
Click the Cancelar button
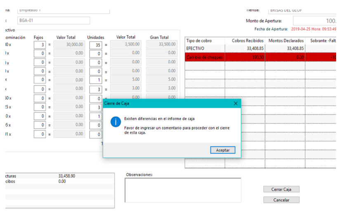coord(281,200)
